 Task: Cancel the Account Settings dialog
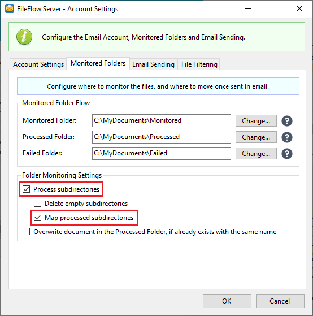pyautogui.click(x=280, y=301)
